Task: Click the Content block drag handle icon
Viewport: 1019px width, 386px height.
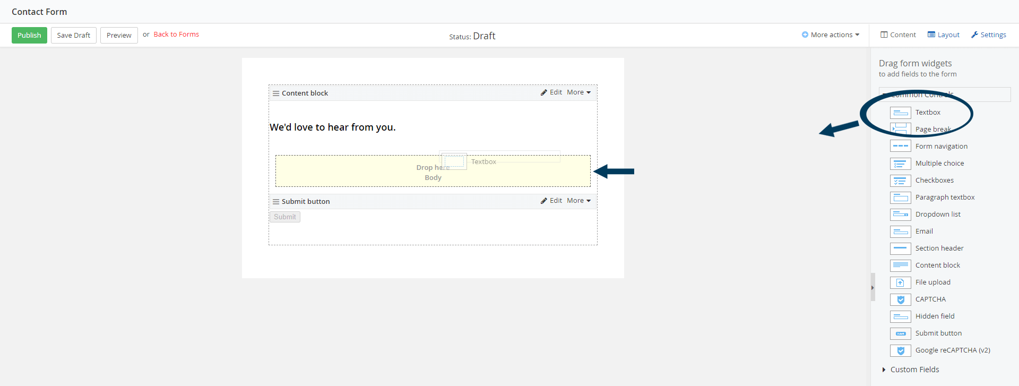Action: (x=276, y=93)
